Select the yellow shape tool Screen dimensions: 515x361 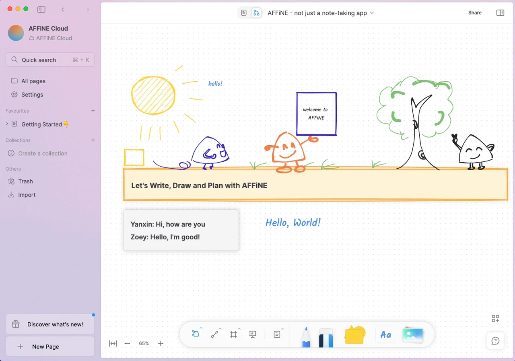point(355,334)
